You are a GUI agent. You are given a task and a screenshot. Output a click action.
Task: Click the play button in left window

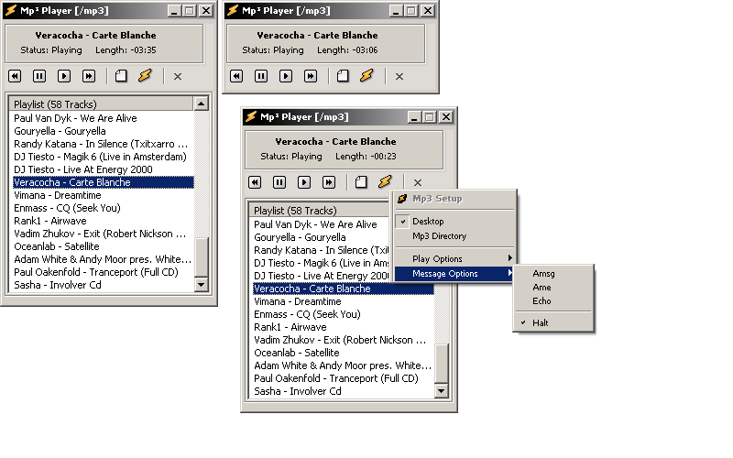click(64, 76)
